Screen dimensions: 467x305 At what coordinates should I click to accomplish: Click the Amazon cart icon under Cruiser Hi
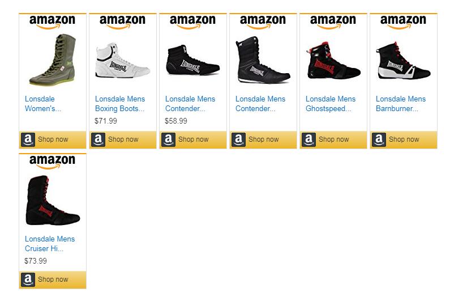(28, 279)
